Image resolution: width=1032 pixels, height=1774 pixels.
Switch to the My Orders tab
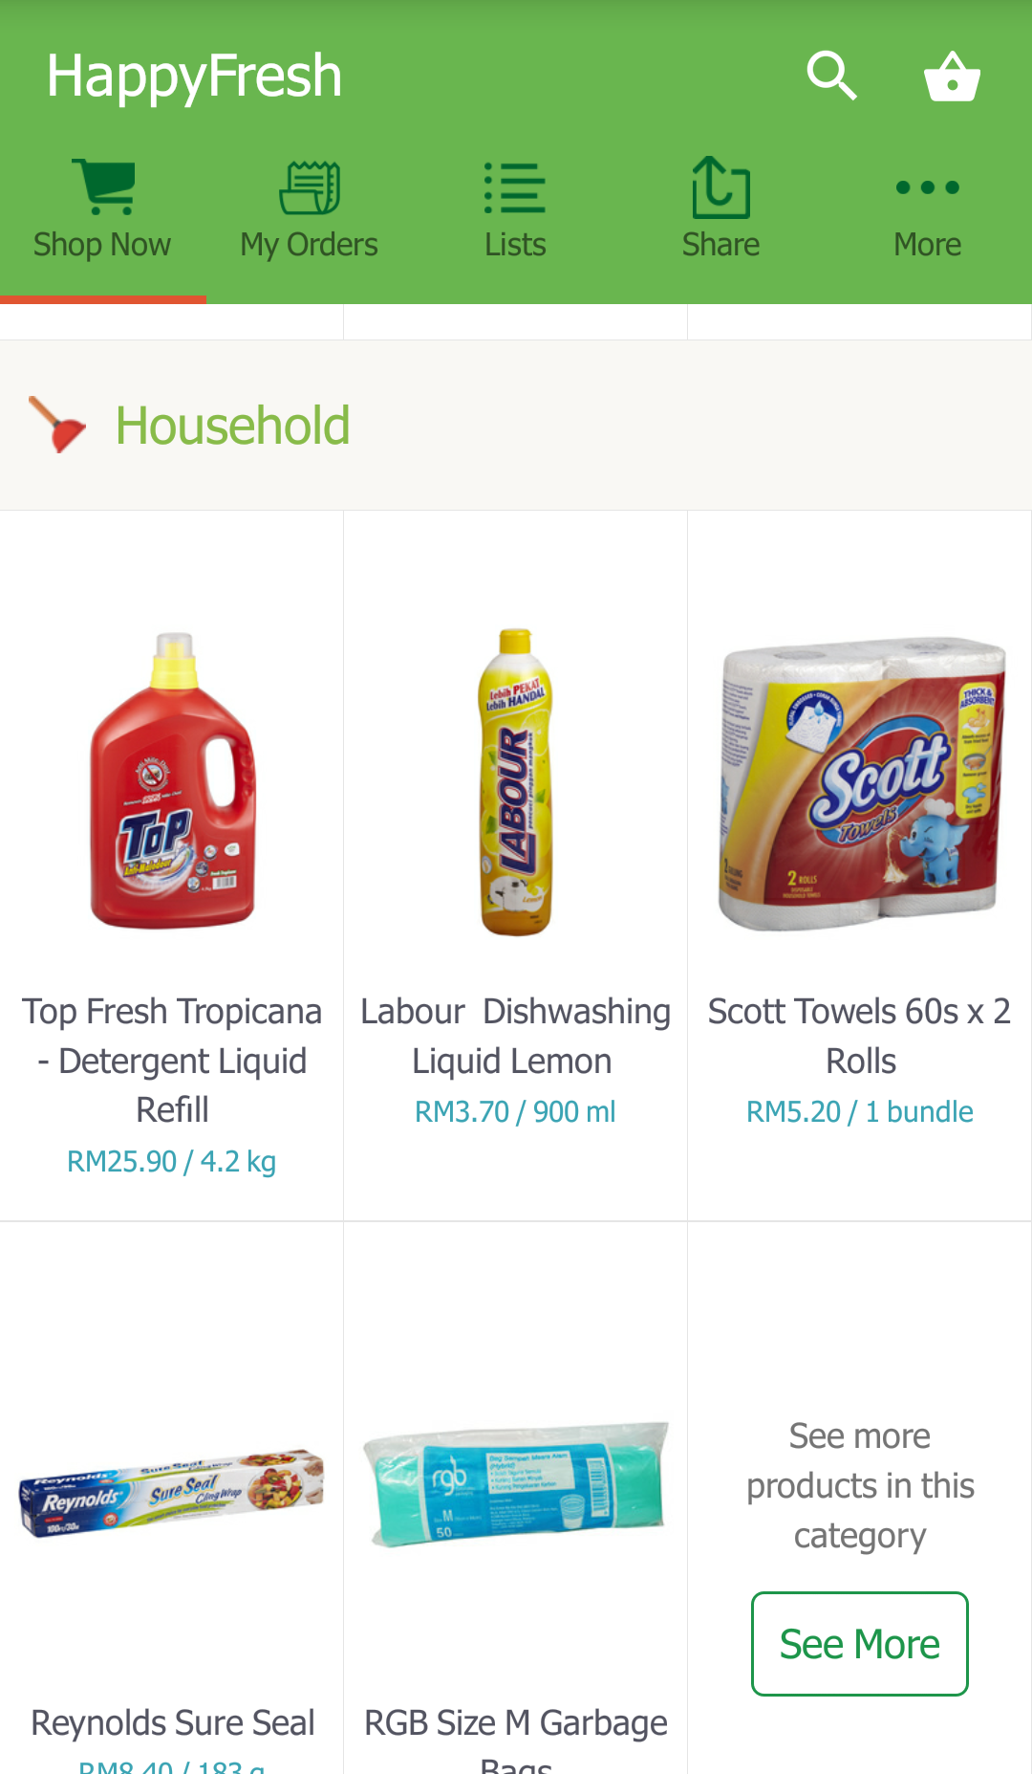click(309, 245)
